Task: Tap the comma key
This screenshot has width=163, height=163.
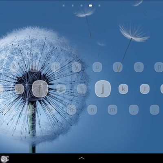Action: 134,110
